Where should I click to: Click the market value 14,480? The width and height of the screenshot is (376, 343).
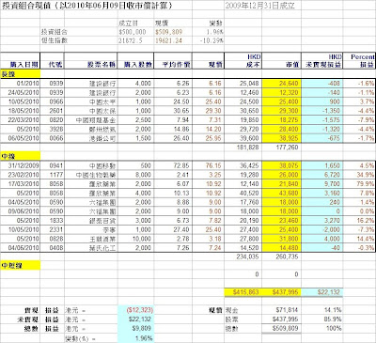pyautogui.click(x=289, y=248)
